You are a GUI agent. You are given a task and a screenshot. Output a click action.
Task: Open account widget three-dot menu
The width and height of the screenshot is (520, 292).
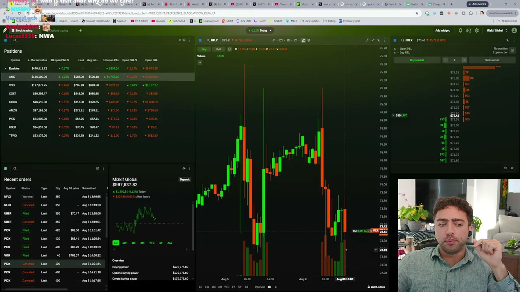click(x=189, y=168)
